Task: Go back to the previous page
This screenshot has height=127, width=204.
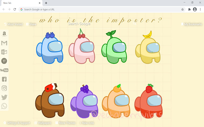Action: pyautogui.click(x=4, y=9)
